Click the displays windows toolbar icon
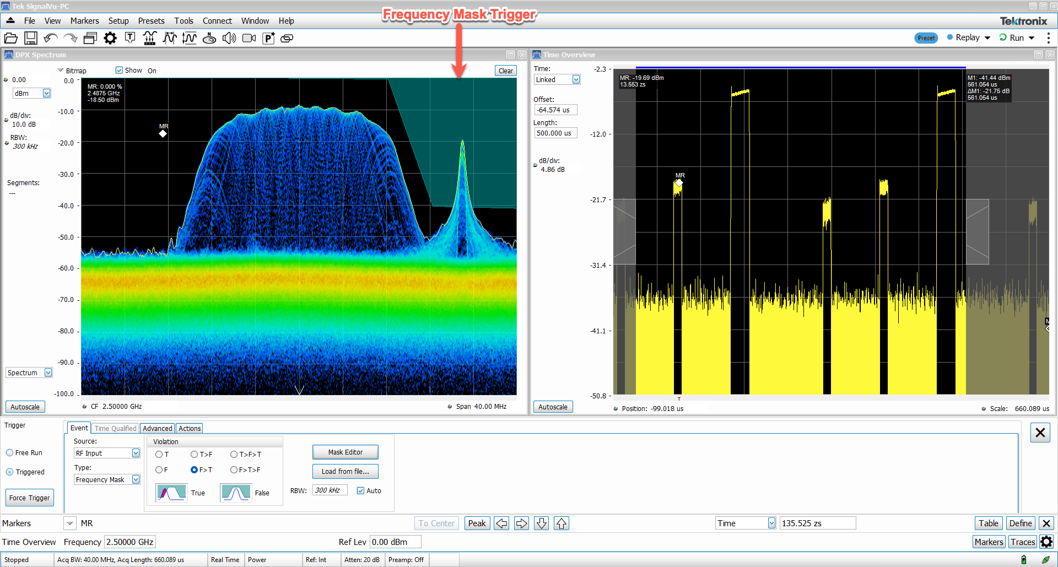This screenshot has height=567, width=1058. [x=90, y=38]
